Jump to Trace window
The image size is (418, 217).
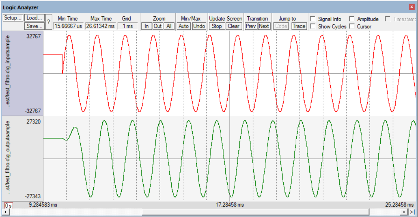pyautogui.click(x=299, y=26)
